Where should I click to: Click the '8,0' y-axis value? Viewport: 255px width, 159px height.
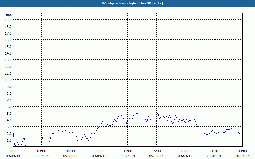coord(10,93)
